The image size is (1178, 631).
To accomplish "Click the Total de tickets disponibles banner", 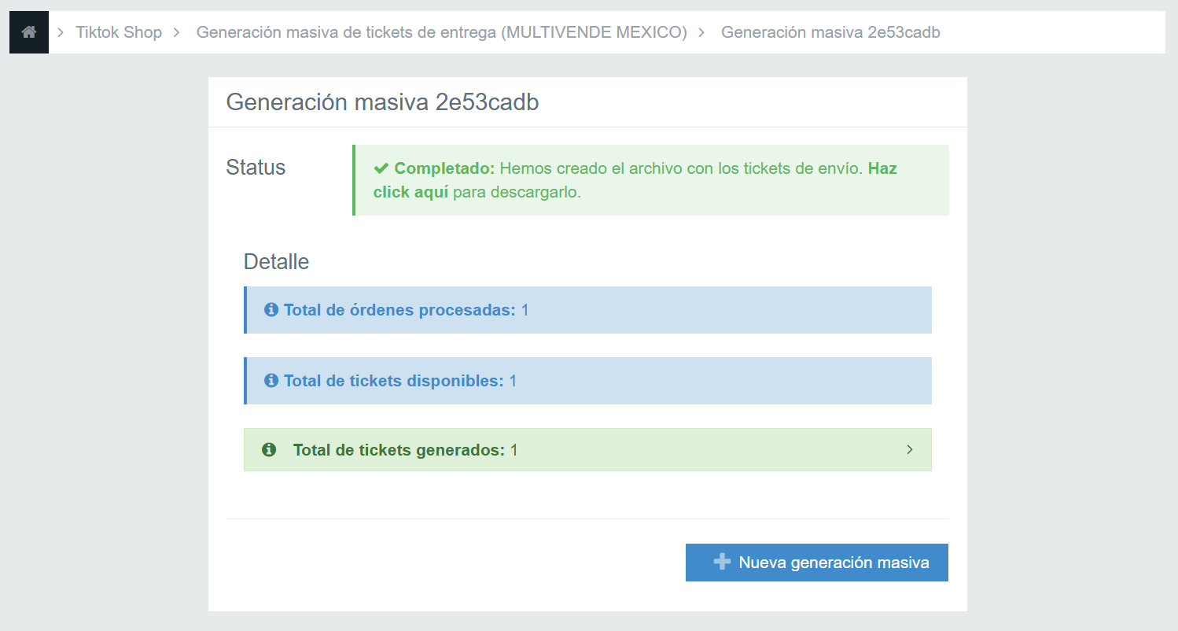I will (x=587, y=381).
